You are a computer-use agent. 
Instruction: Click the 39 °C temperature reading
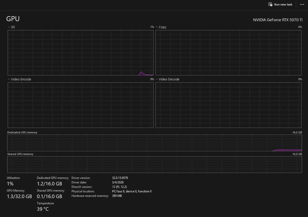(43, 209)
